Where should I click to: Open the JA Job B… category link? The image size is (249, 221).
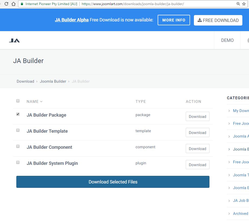[241, 201]
